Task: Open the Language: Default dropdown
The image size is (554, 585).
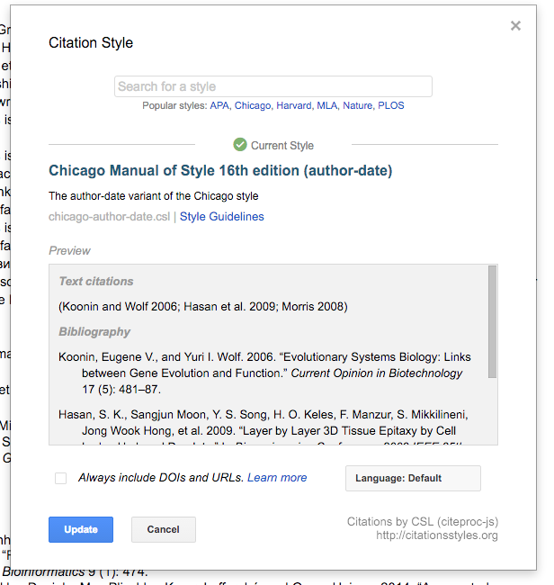Action: pyautogui.click(x=413, y=479)
